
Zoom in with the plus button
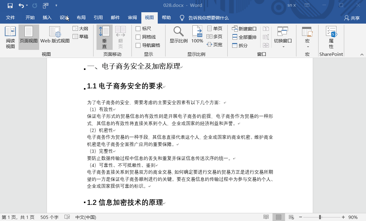(343, 217)
